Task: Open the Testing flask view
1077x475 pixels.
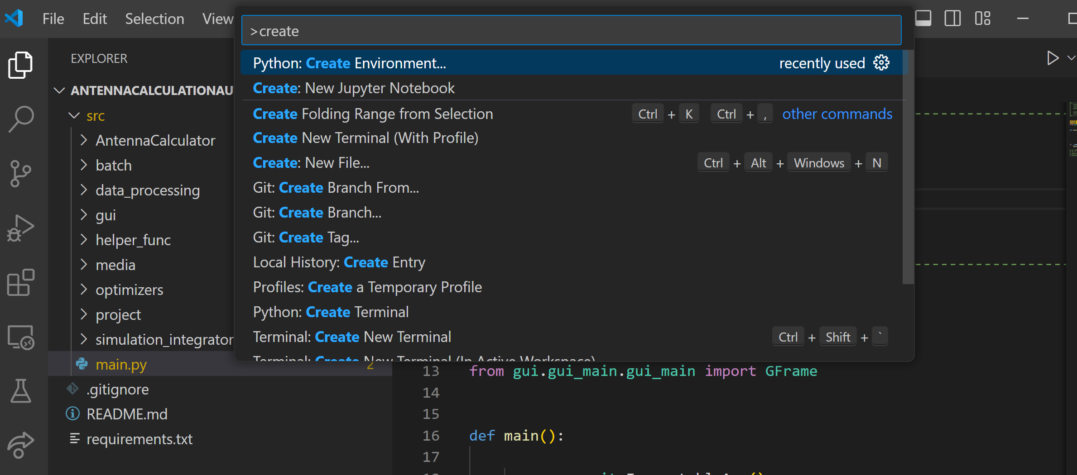Action: click(x=20, y=391)
